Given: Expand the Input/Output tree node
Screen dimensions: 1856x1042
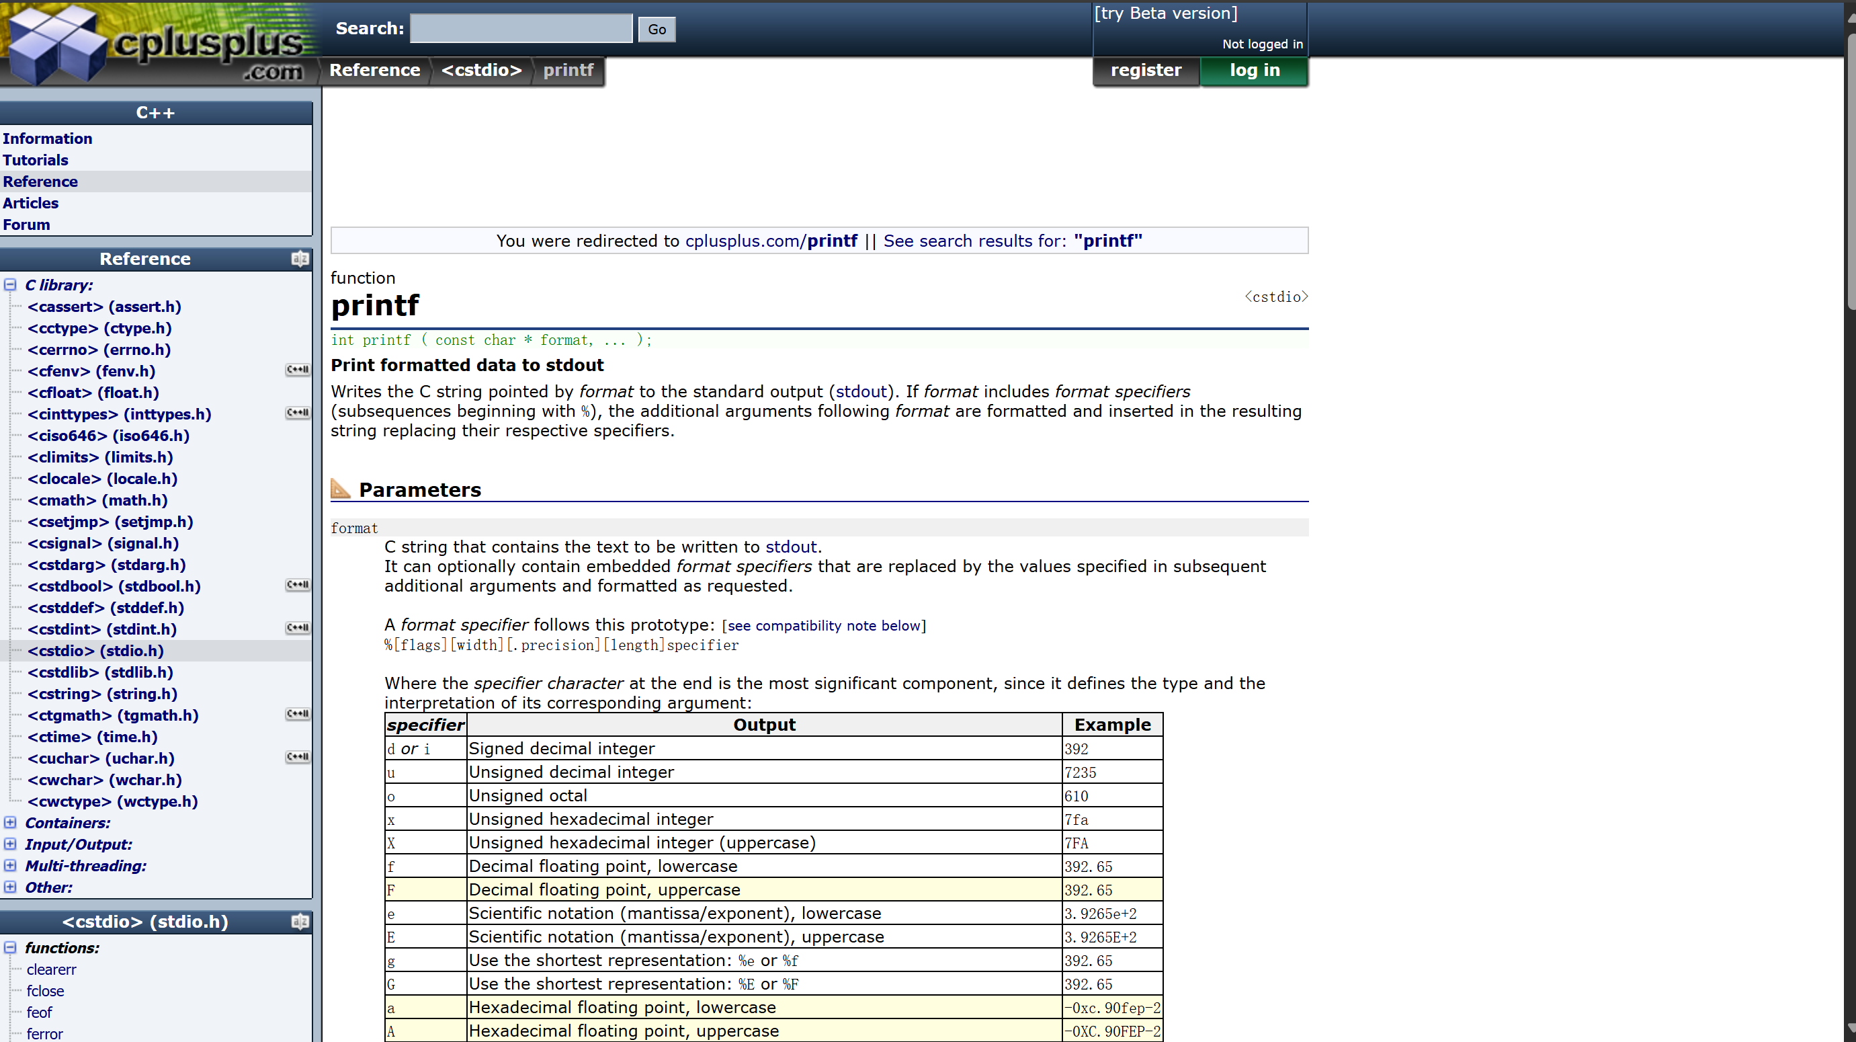Looking at the screenshot, I should (x=10, y=844).
